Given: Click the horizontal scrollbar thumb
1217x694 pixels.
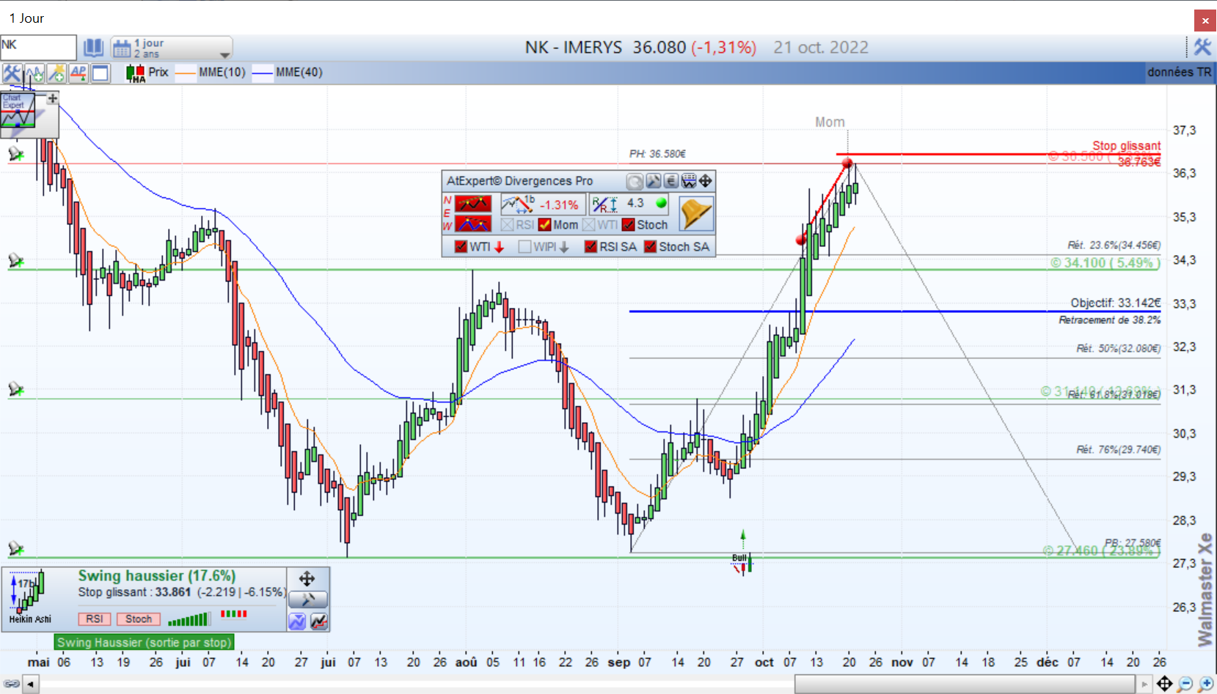Looking at the screenshot, I should click(x=966, y=684).
